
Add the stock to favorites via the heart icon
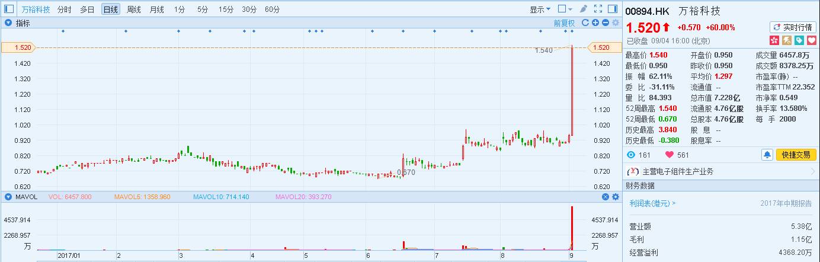[x=812, y=40]
